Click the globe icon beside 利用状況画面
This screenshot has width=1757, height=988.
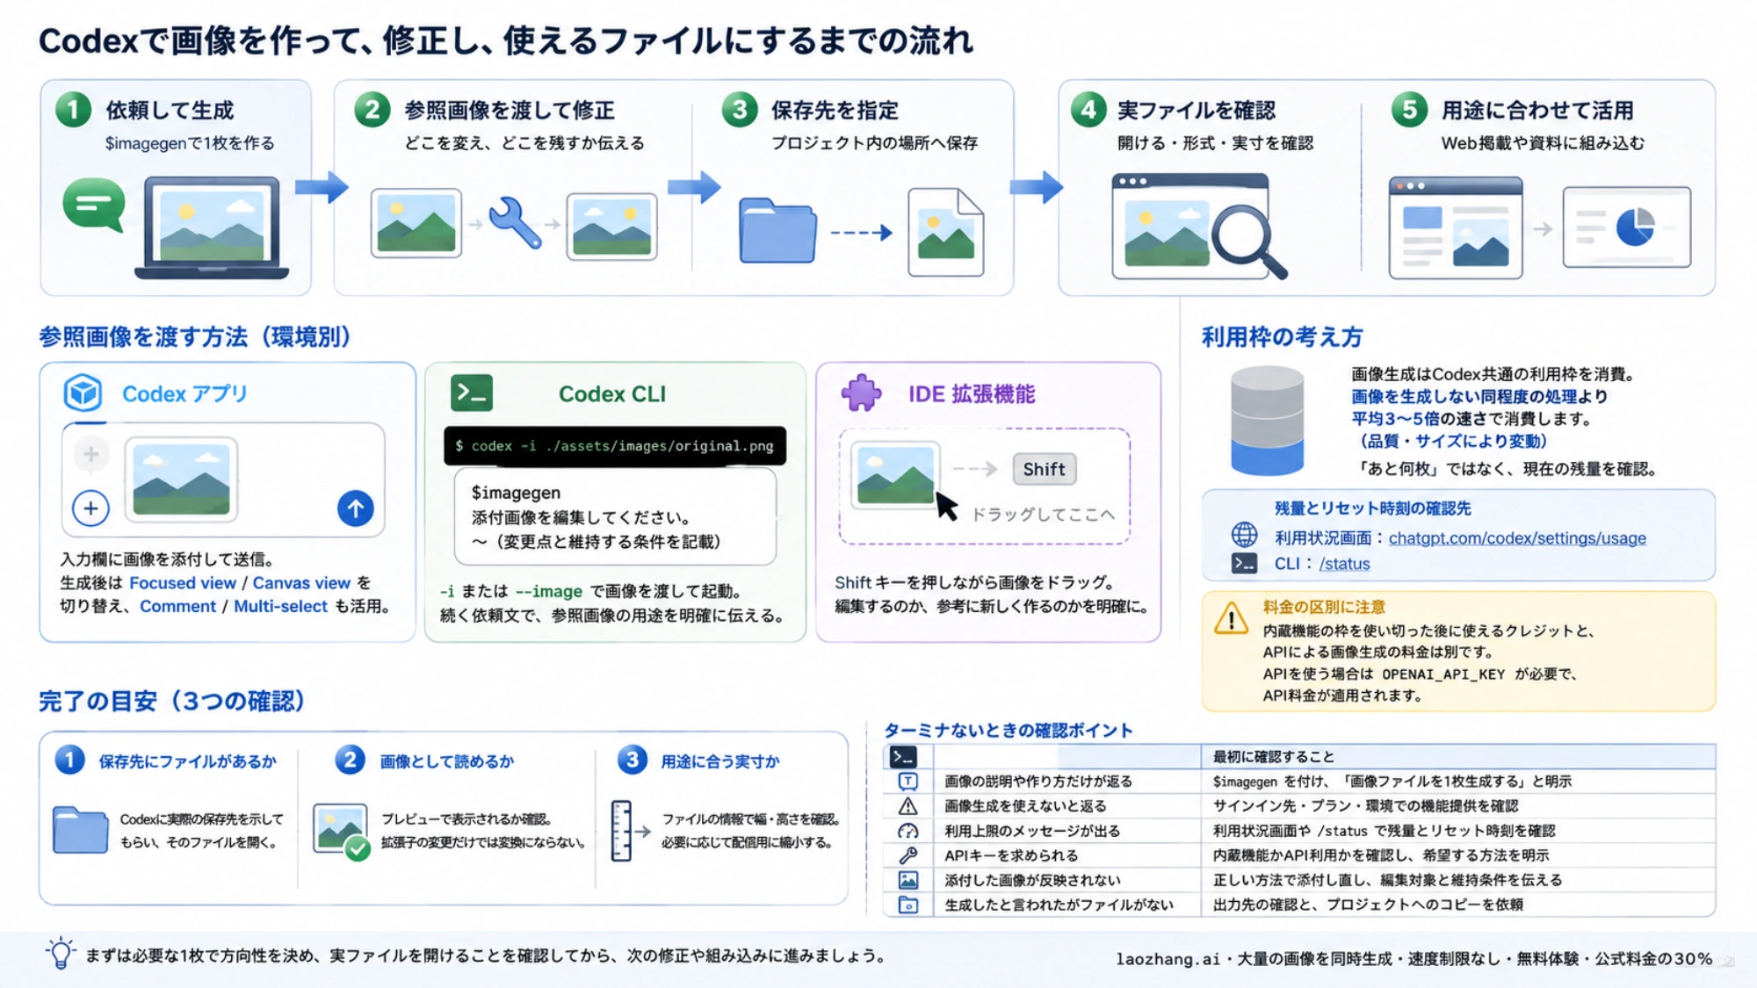1244,534
